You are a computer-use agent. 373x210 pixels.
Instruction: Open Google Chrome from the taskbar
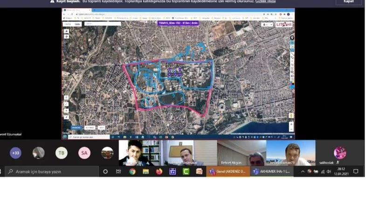pyautogui.click(x=132, y=172)
